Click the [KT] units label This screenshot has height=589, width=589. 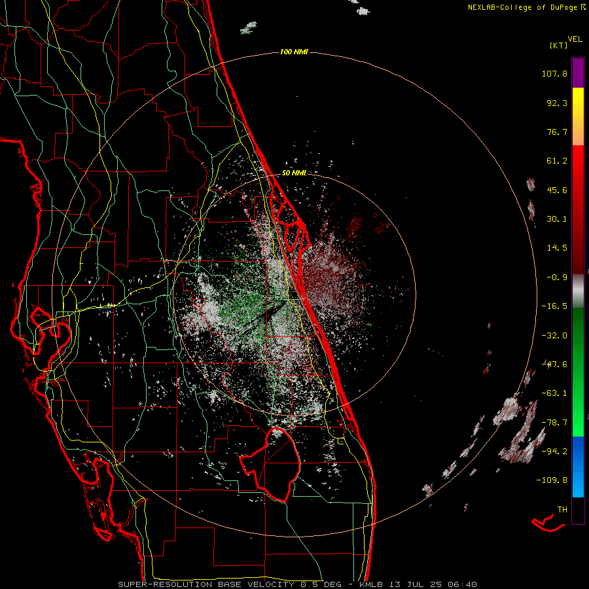click(x=558, y=45)
